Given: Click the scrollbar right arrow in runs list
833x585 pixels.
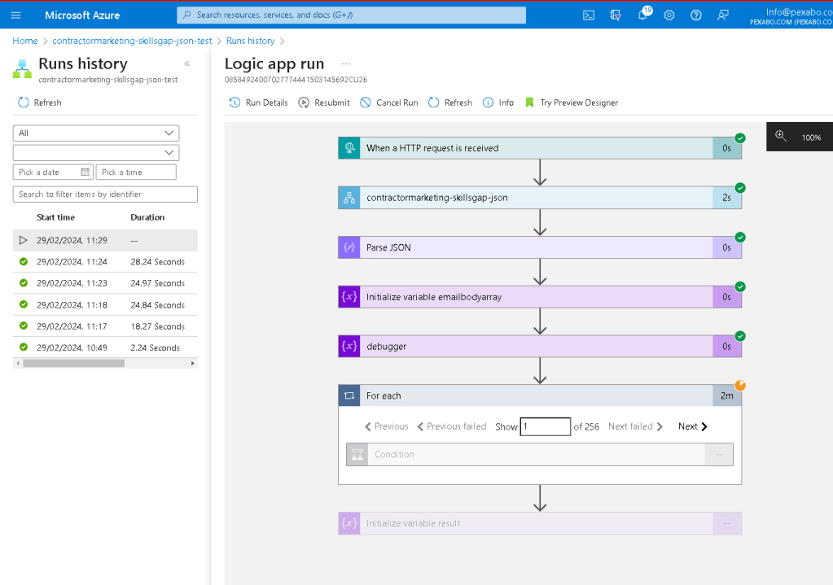Looking at the screenshot, I should [x=193, y=363].
